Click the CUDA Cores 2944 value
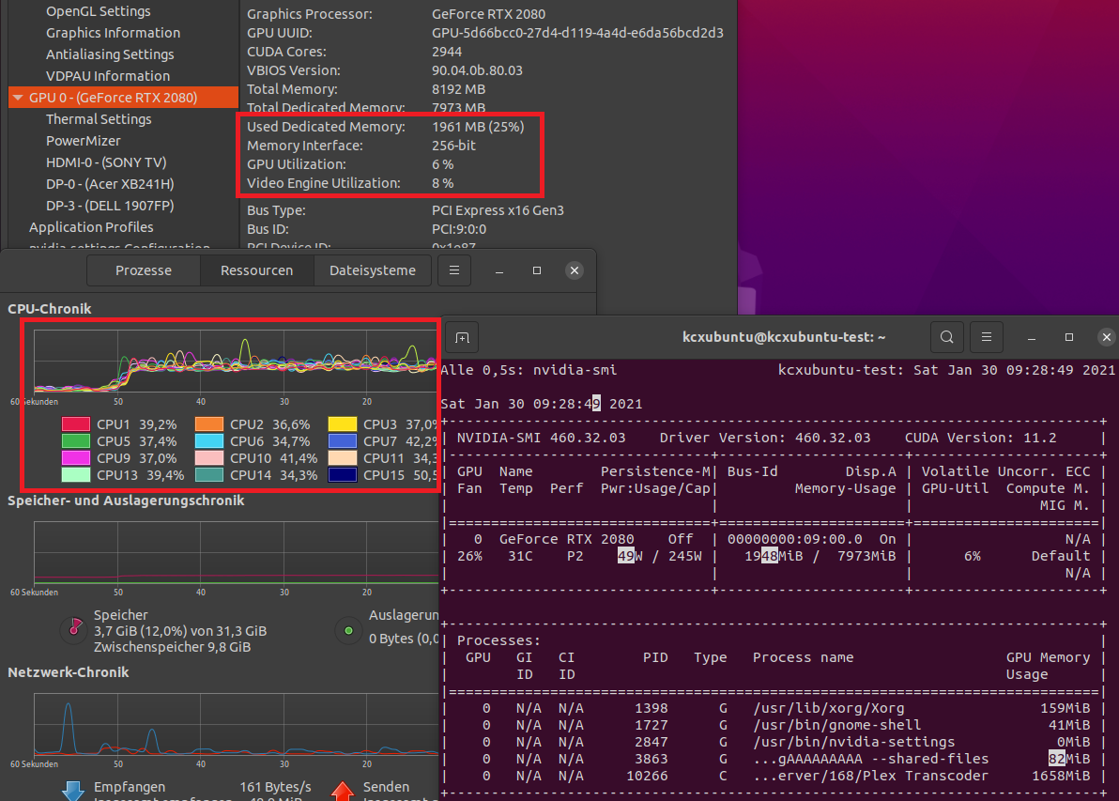The height and width of the screenshot is (801, 1119). [x=447, y=52]
